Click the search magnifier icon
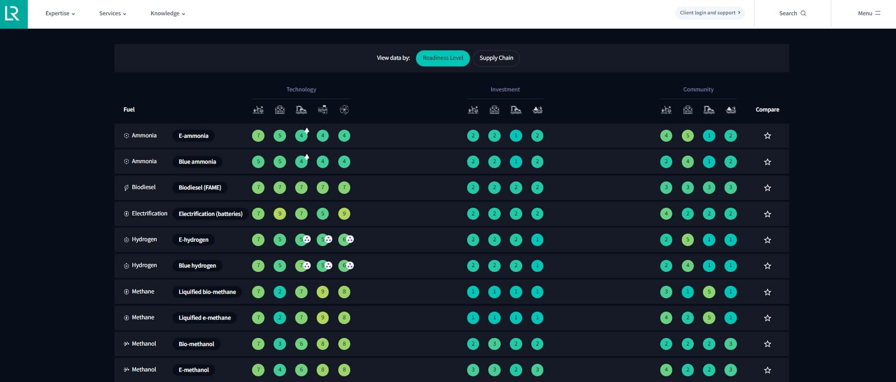The height and width of the screenshot is (382, 896). (x=804, y=13)
